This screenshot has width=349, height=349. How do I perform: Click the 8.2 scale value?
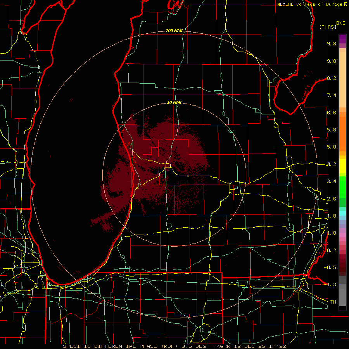tap(332, 78)
